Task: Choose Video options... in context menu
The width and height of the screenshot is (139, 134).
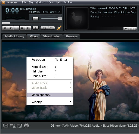Action: coord(50,95)
